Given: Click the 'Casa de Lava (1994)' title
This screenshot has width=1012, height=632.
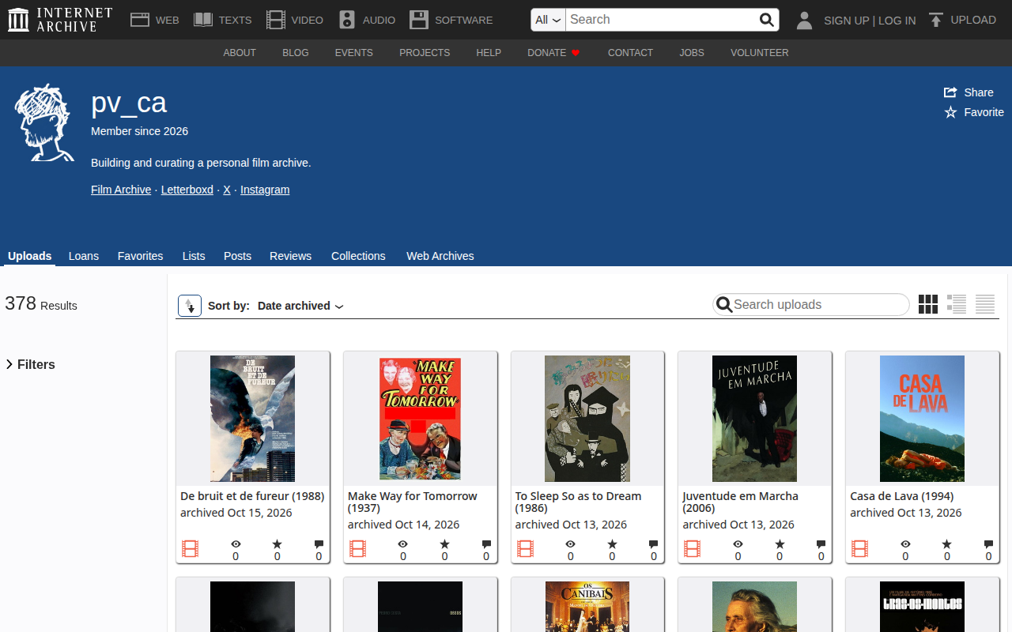Looking at the screenshot, I should click(x=902, y=496).
